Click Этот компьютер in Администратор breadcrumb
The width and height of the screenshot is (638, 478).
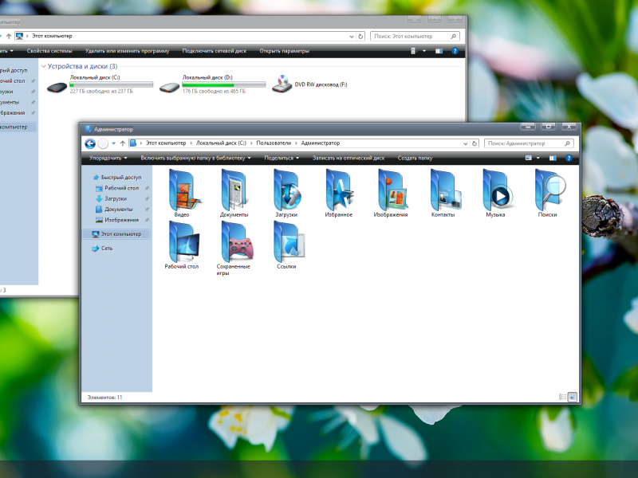tap(166, 143)
